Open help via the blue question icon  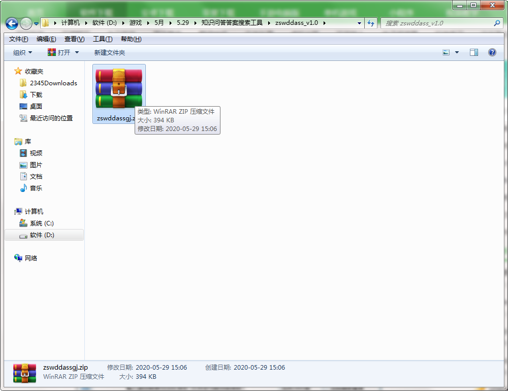[x=492, y=52]
